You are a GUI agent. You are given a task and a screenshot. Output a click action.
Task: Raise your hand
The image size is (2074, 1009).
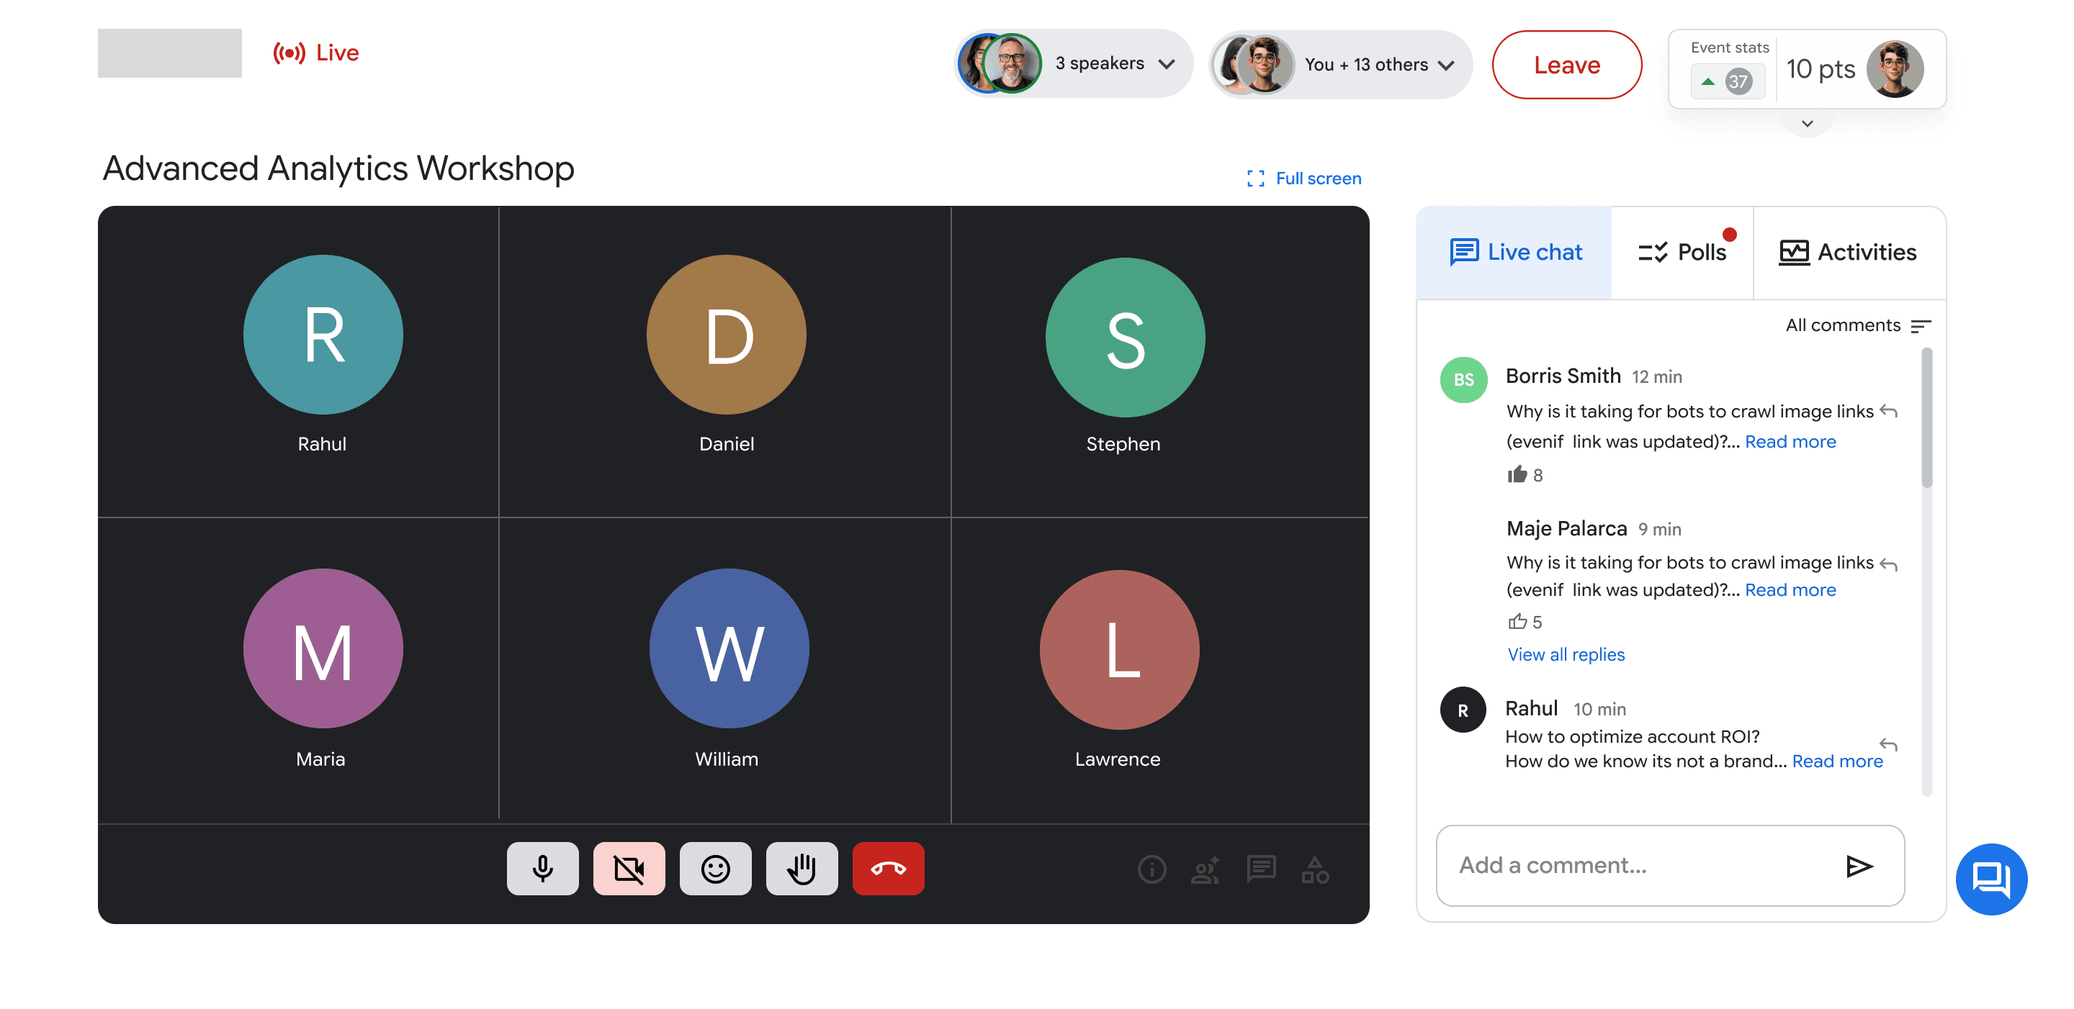802,868
